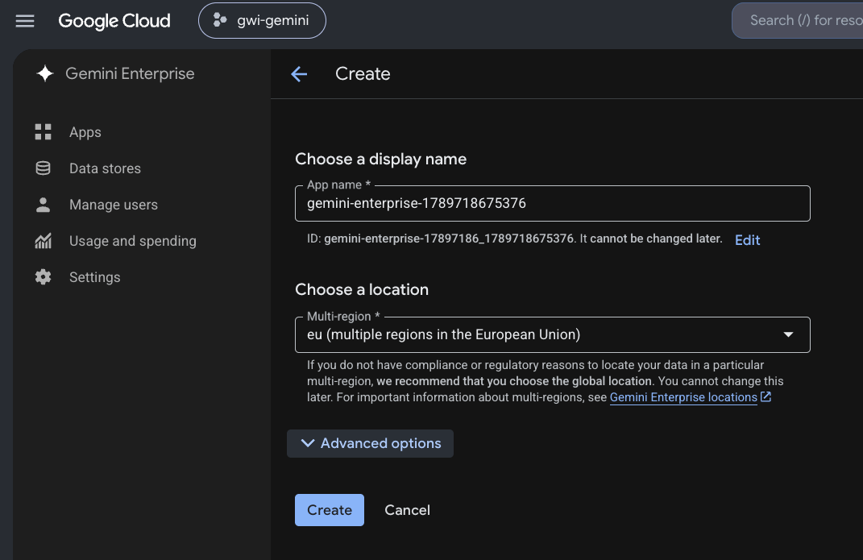Click the Google Cloud logo
The image size is (863, 560).
click(x=114, y=21)
